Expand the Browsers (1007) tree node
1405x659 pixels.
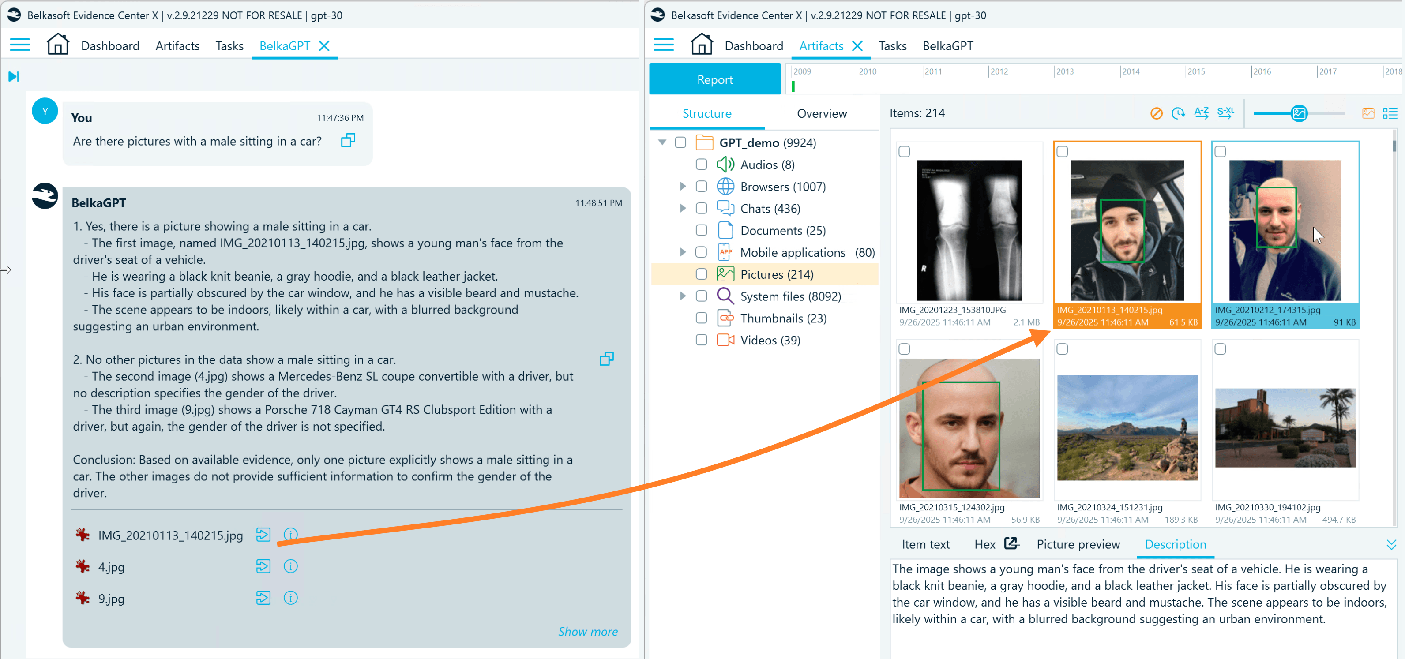click(x=684, y=187)
